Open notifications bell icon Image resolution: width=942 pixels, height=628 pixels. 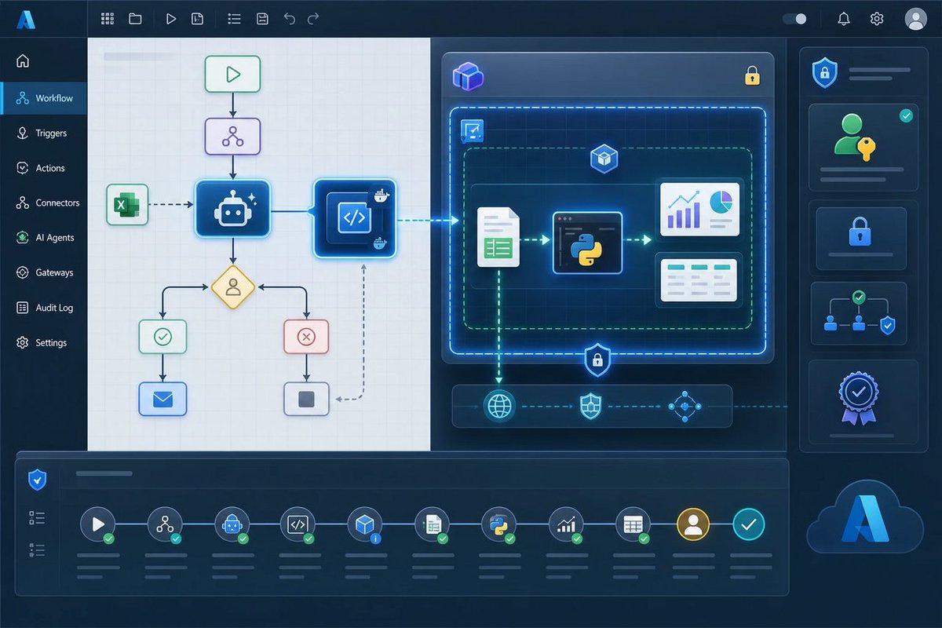point(844,19)
